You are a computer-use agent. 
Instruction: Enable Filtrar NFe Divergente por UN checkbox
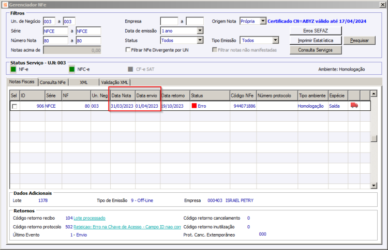tap(128, 50)
